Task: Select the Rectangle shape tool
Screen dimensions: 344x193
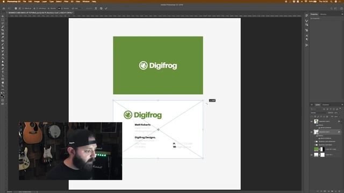Action: [3, 79]
